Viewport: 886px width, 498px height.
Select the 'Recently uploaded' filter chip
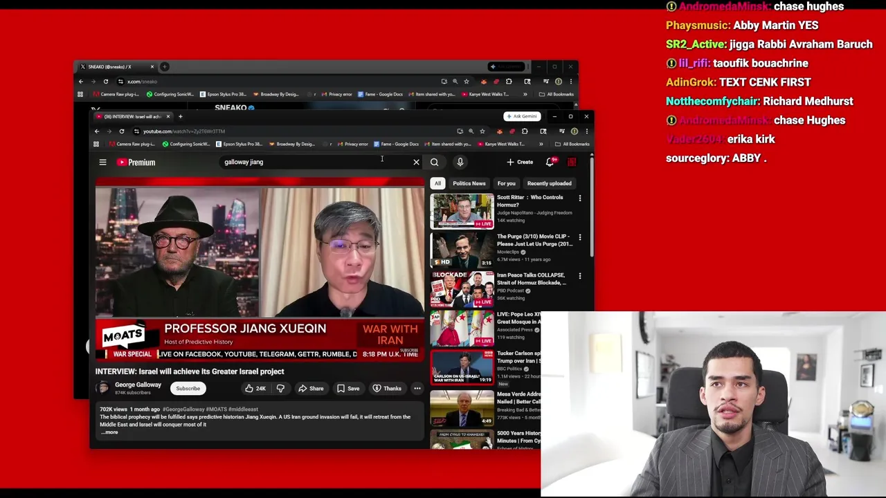coord(549,183)
